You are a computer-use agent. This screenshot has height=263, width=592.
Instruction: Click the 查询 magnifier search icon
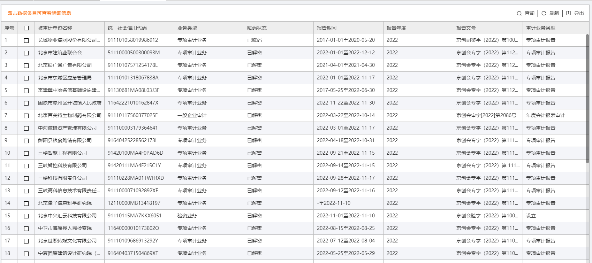pos(519,14)
